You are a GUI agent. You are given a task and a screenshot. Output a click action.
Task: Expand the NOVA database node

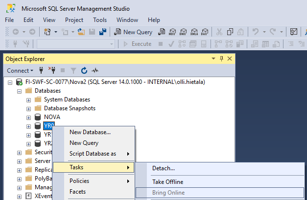click(x=28, y=117)
